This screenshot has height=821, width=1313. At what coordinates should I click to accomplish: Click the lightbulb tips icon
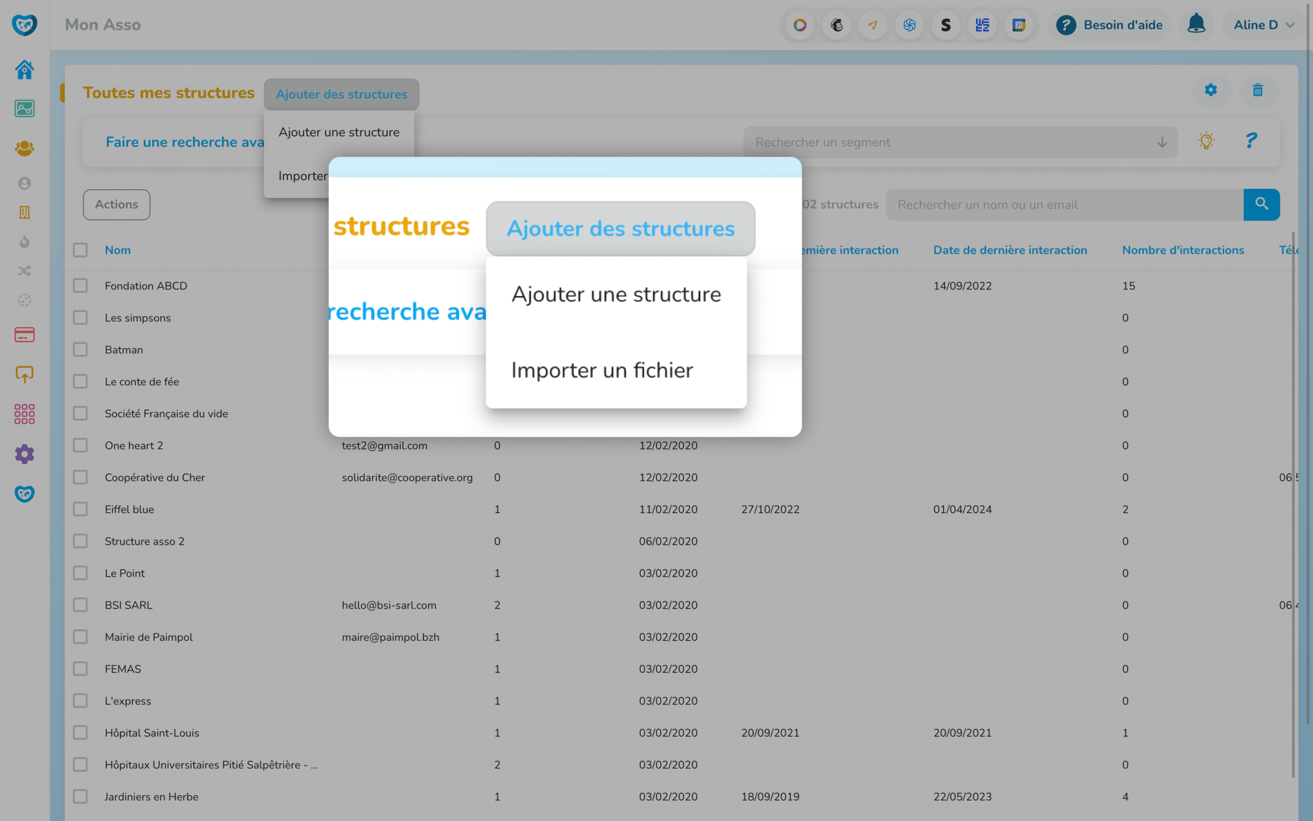(1206, 142)
